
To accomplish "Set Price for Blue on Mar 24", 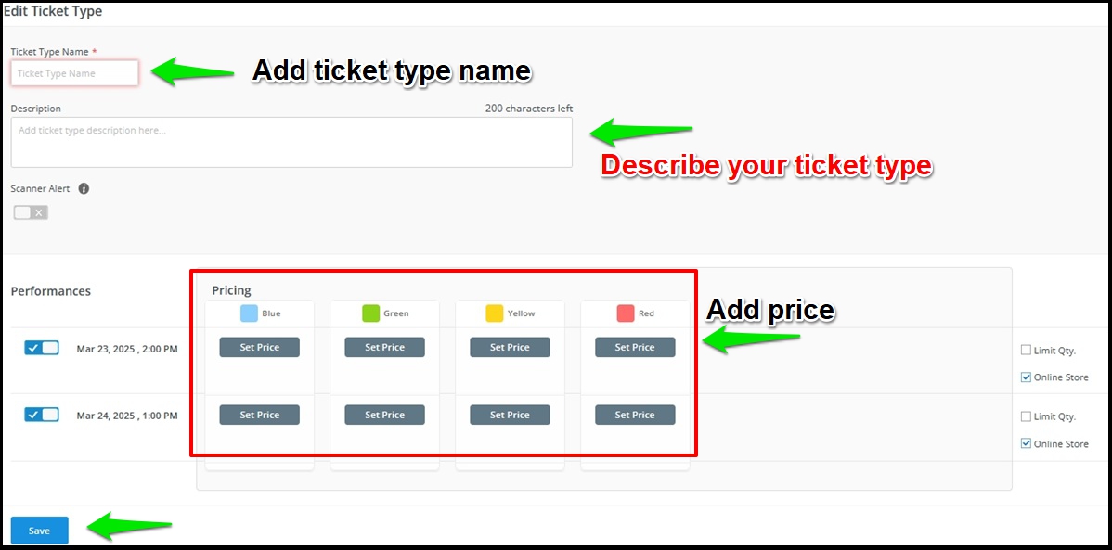I will (258, 415).
